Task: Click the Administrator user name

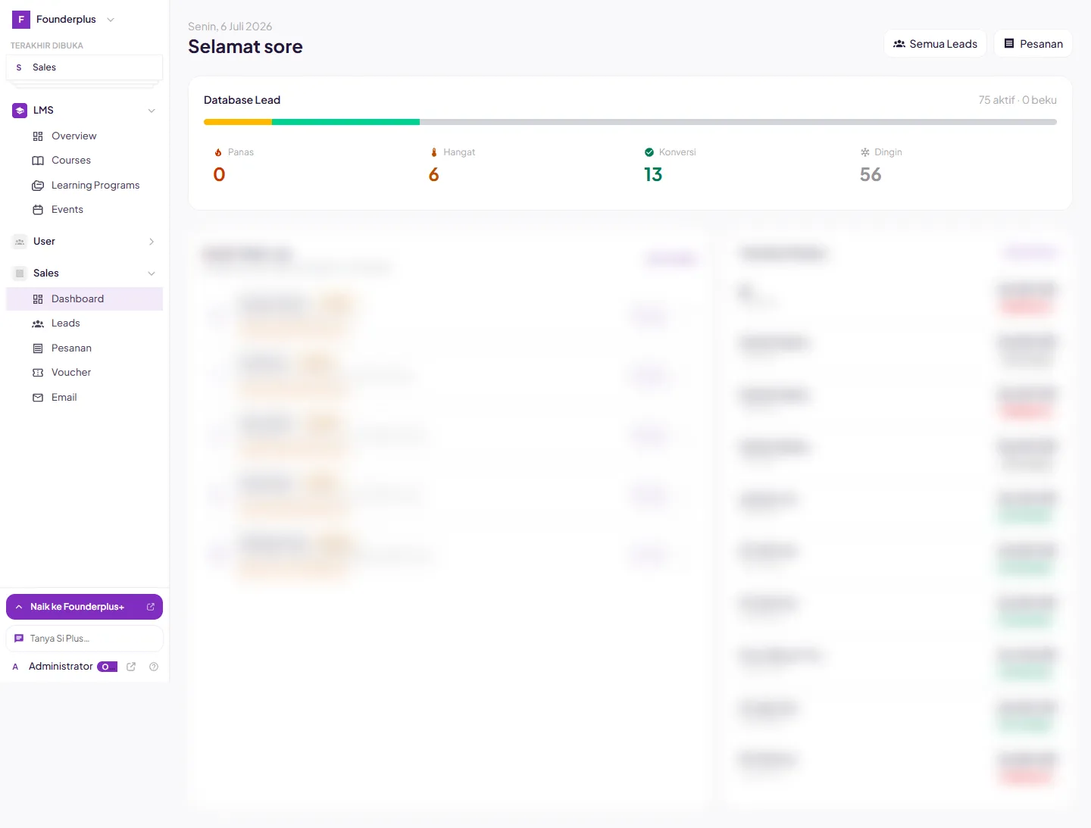Action: click(61, 667)
